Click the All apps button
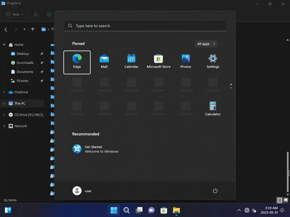Viewport: 290px width, 217px height. (x=206, y=44)
